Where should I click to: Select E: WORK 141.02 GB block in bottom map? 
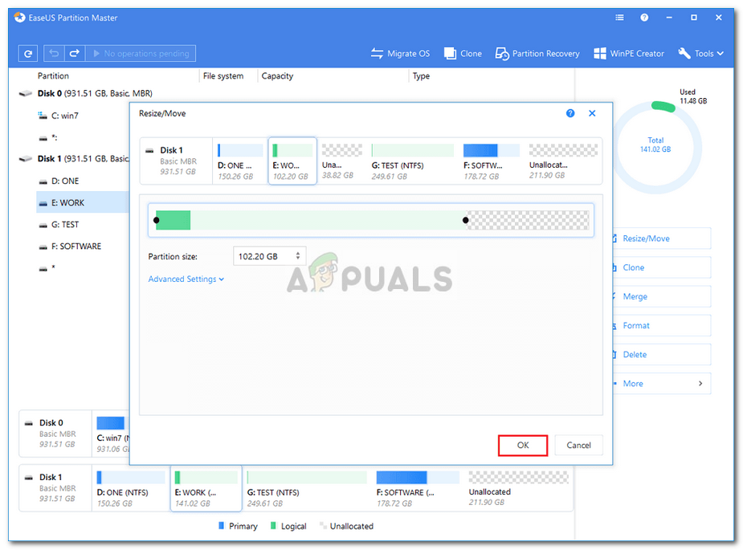tap(206, 488)
